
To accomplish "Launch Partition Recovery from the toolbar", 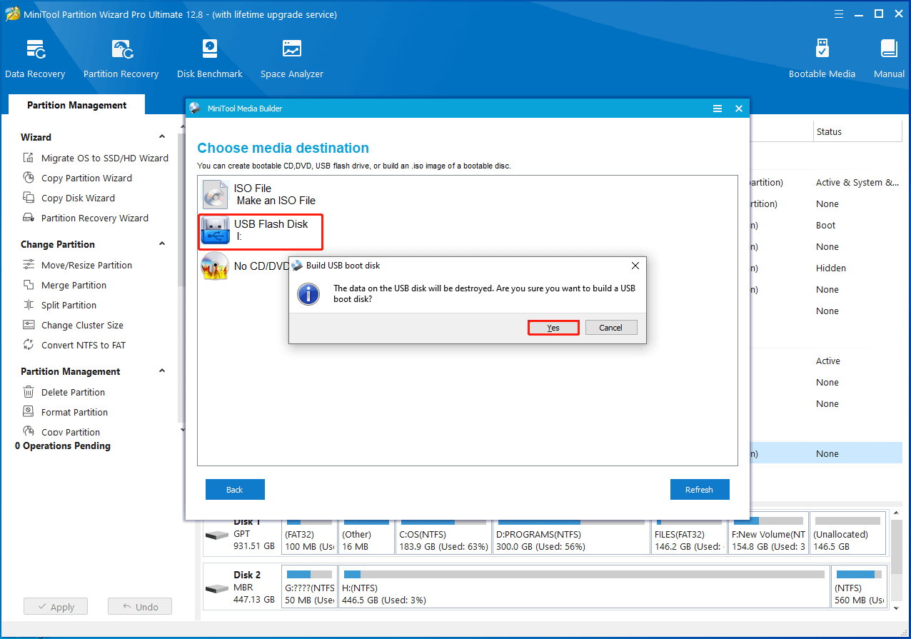I will click(x=121, y=59).
